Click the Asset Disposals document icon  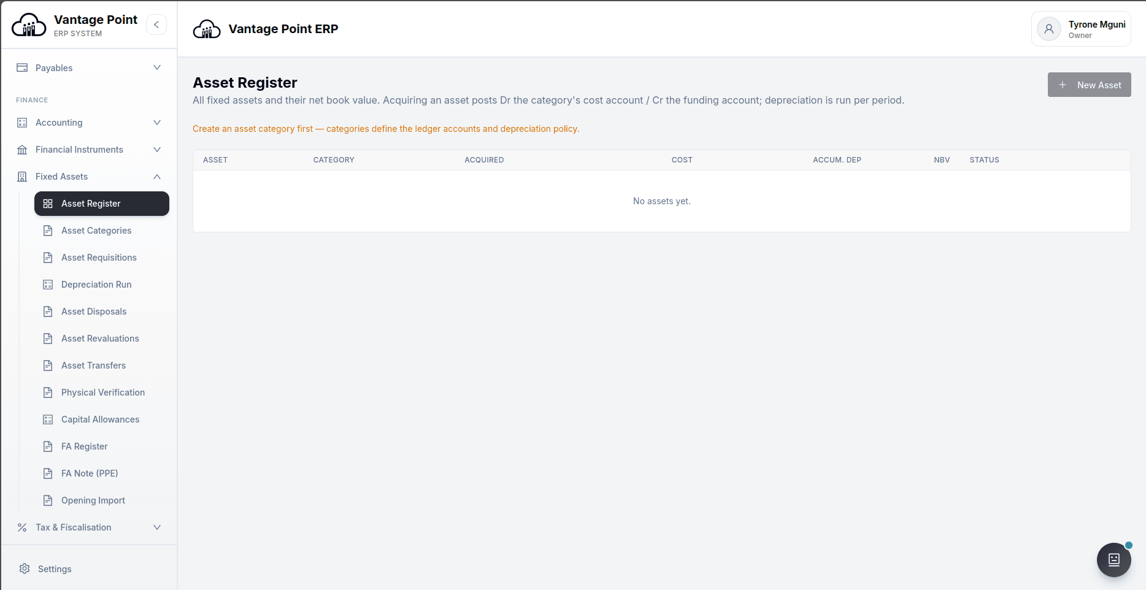coord(48,312)
